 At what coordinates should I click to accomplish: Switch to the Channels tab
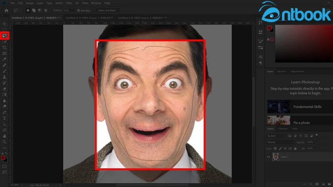click(x=283, y=129)
